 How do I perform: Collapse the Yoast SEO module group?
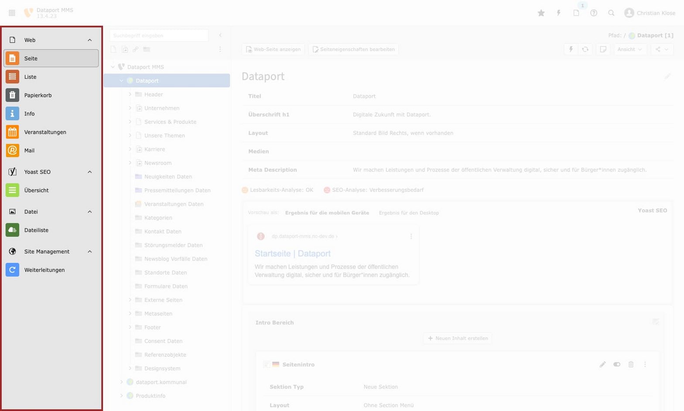89,172
